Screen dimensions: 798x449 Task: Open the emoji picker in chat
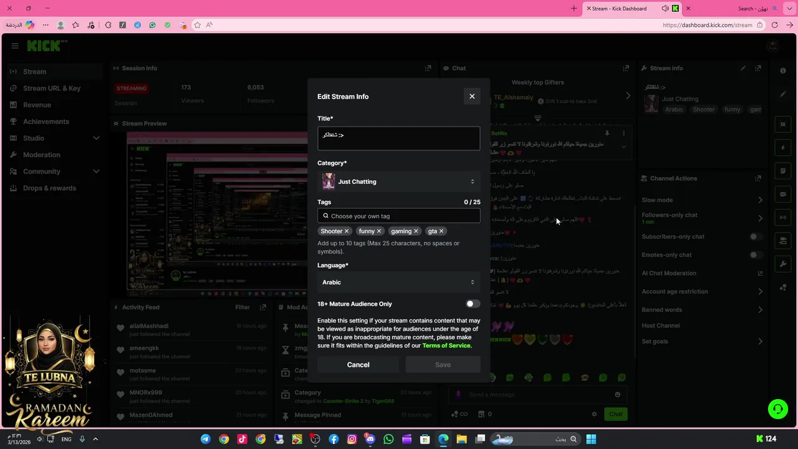pyautogui.click(x=617, y=394)
